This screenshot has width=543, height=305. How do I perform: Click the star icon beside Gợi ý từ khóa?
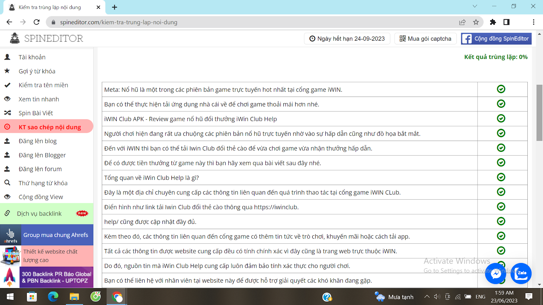7,71
